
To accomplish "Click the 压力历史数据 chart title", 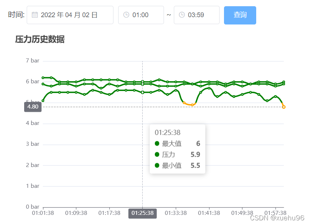I will tap(40, 39).
